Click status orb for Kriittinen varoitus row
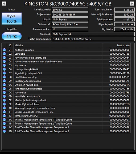Screen dimensions: 136x154 click(x=5, y=50)
